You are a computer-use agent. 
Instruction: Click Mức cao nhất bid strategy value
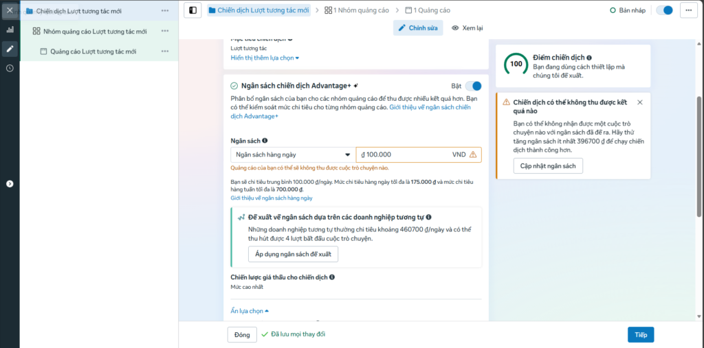247,287
